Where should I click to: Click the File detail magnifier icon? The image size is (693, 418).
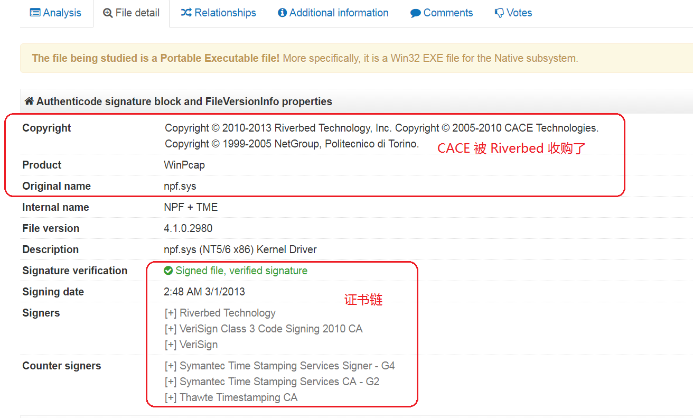(x=108, y=13)
